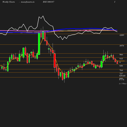The image size is (127, 127).
Task: Select the 'BSE 500187' symbol label
Action: coord(49,2)
